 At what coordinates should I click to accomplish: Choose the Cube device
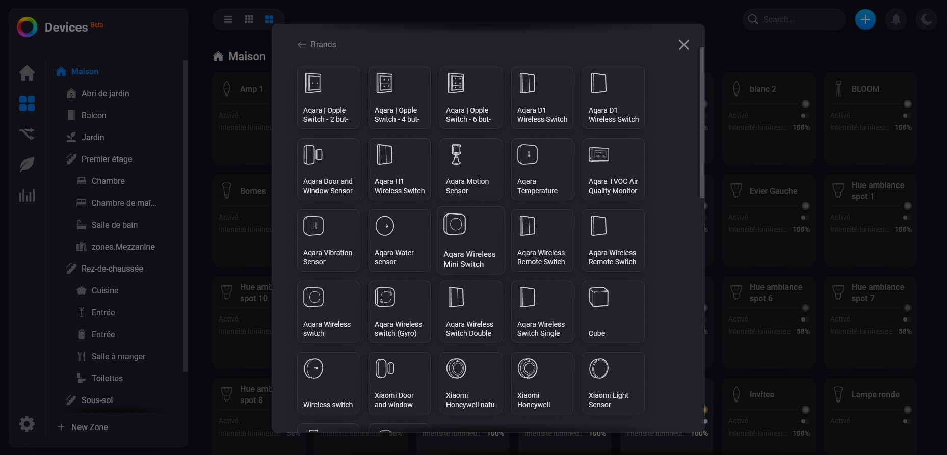coord(614,312)
